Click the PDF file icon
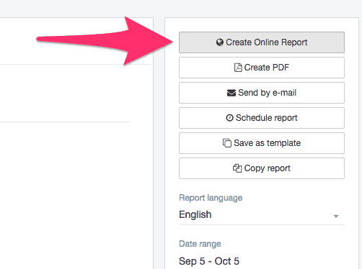The width and height of the screenshot is (362, 269). pyautogui.click(x=238, y=68)
